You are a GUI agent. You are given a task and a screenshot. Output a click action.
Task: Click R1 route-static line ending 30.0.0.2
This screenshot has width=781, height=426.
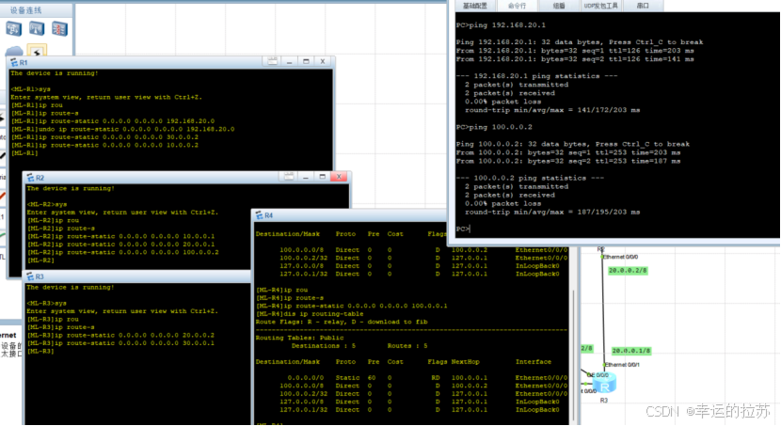pos(104,137)
